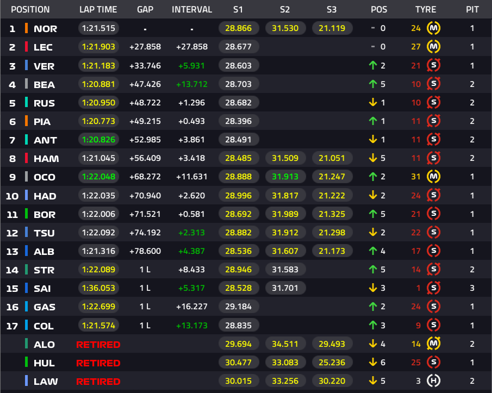Click sector time 29.184 in GAS's row
Viewport: 492px width, 393px height.
click(239, 307)
